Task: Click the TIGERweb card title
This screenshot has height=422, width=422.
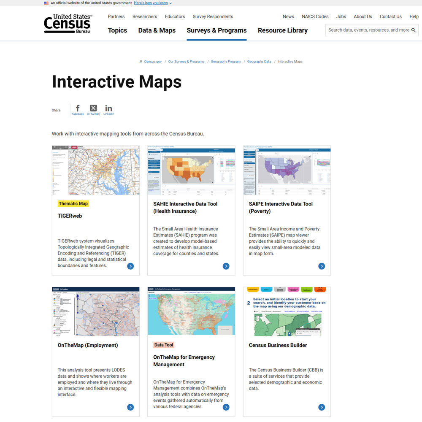Action: (x=70, y=216)
